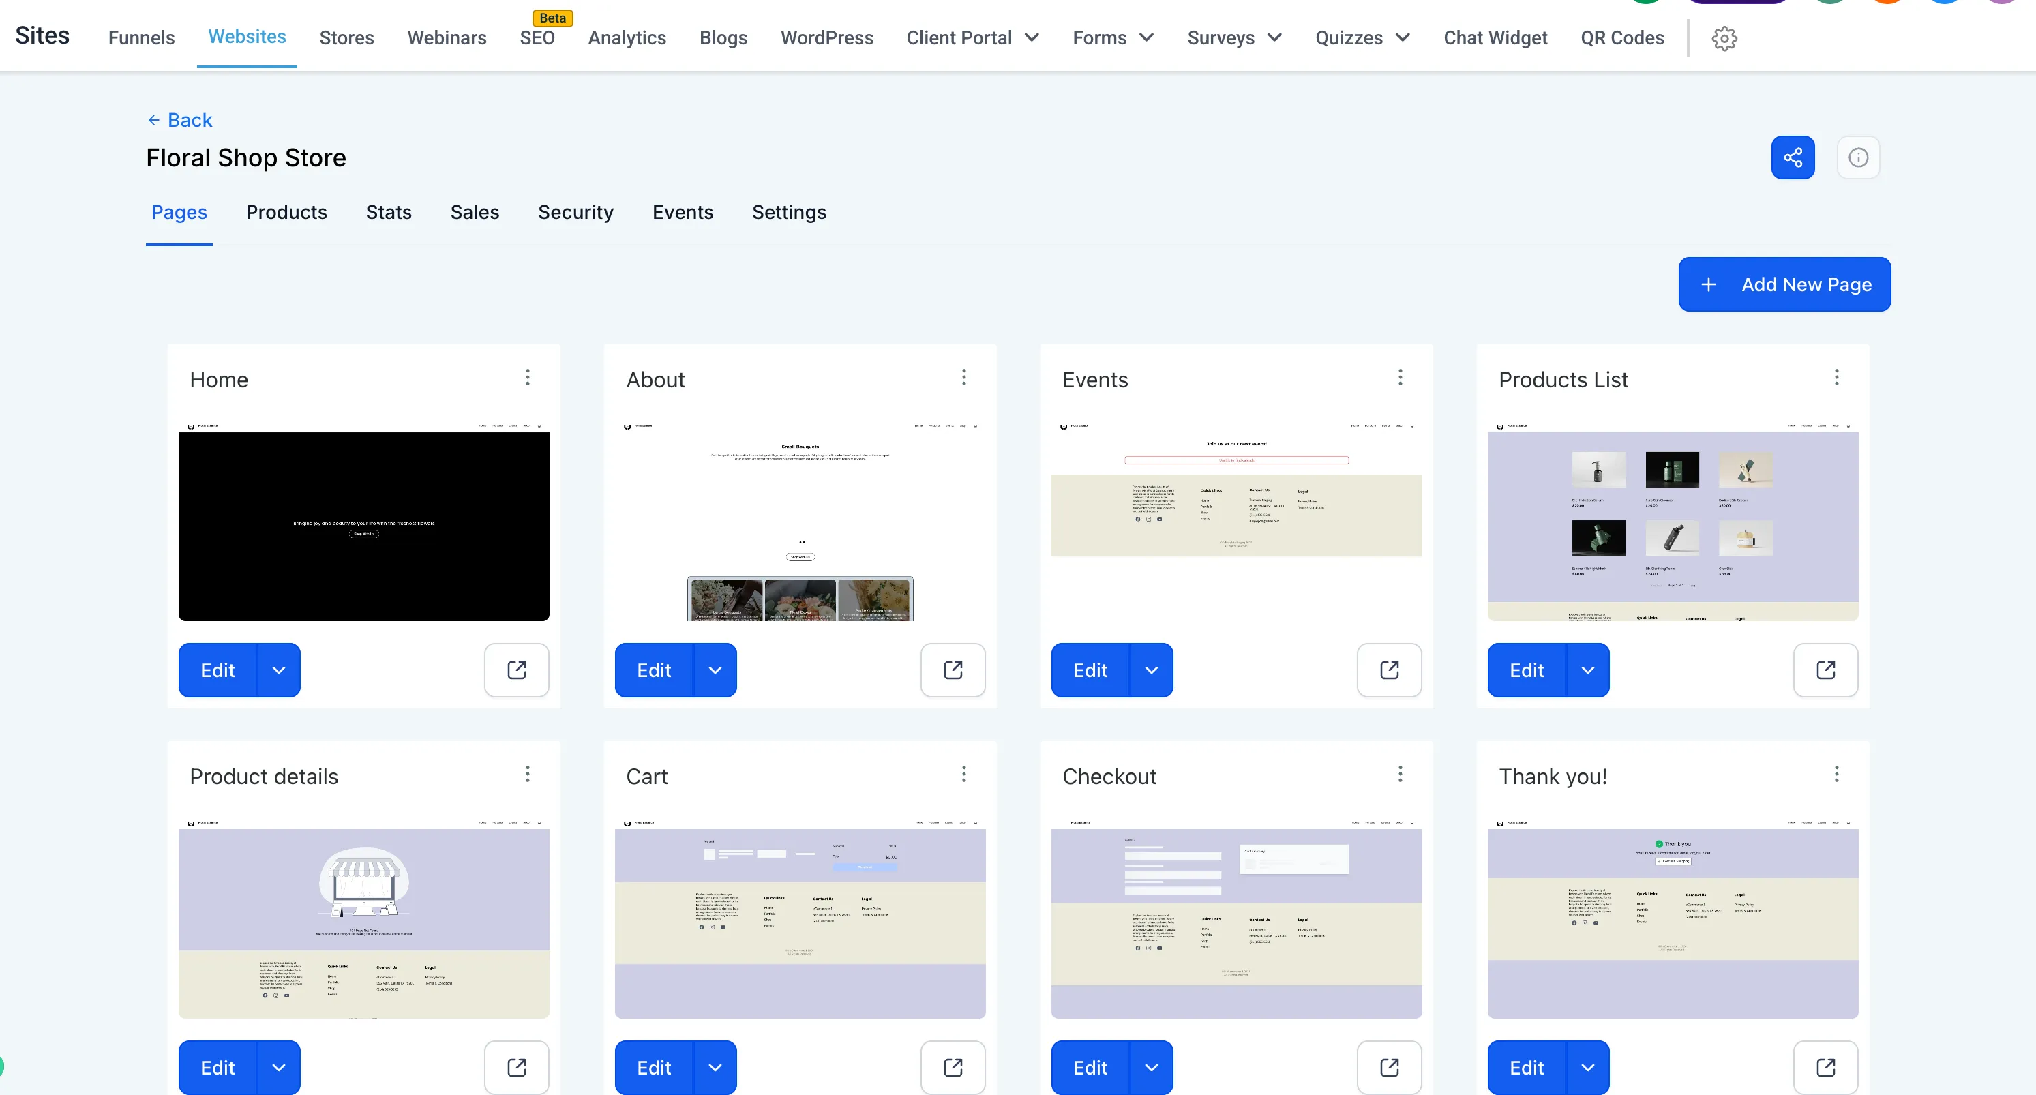Open the Security tab
This screenshot has width=2036, height=1095.
pos(575,212)
